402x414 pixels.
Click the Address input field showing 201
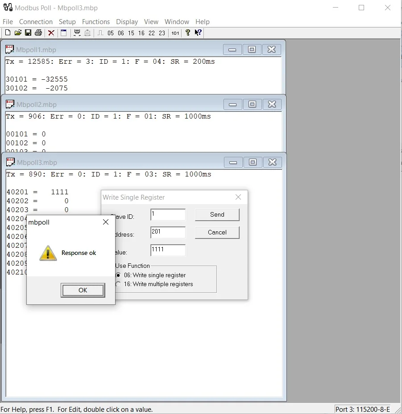point(168,232)
